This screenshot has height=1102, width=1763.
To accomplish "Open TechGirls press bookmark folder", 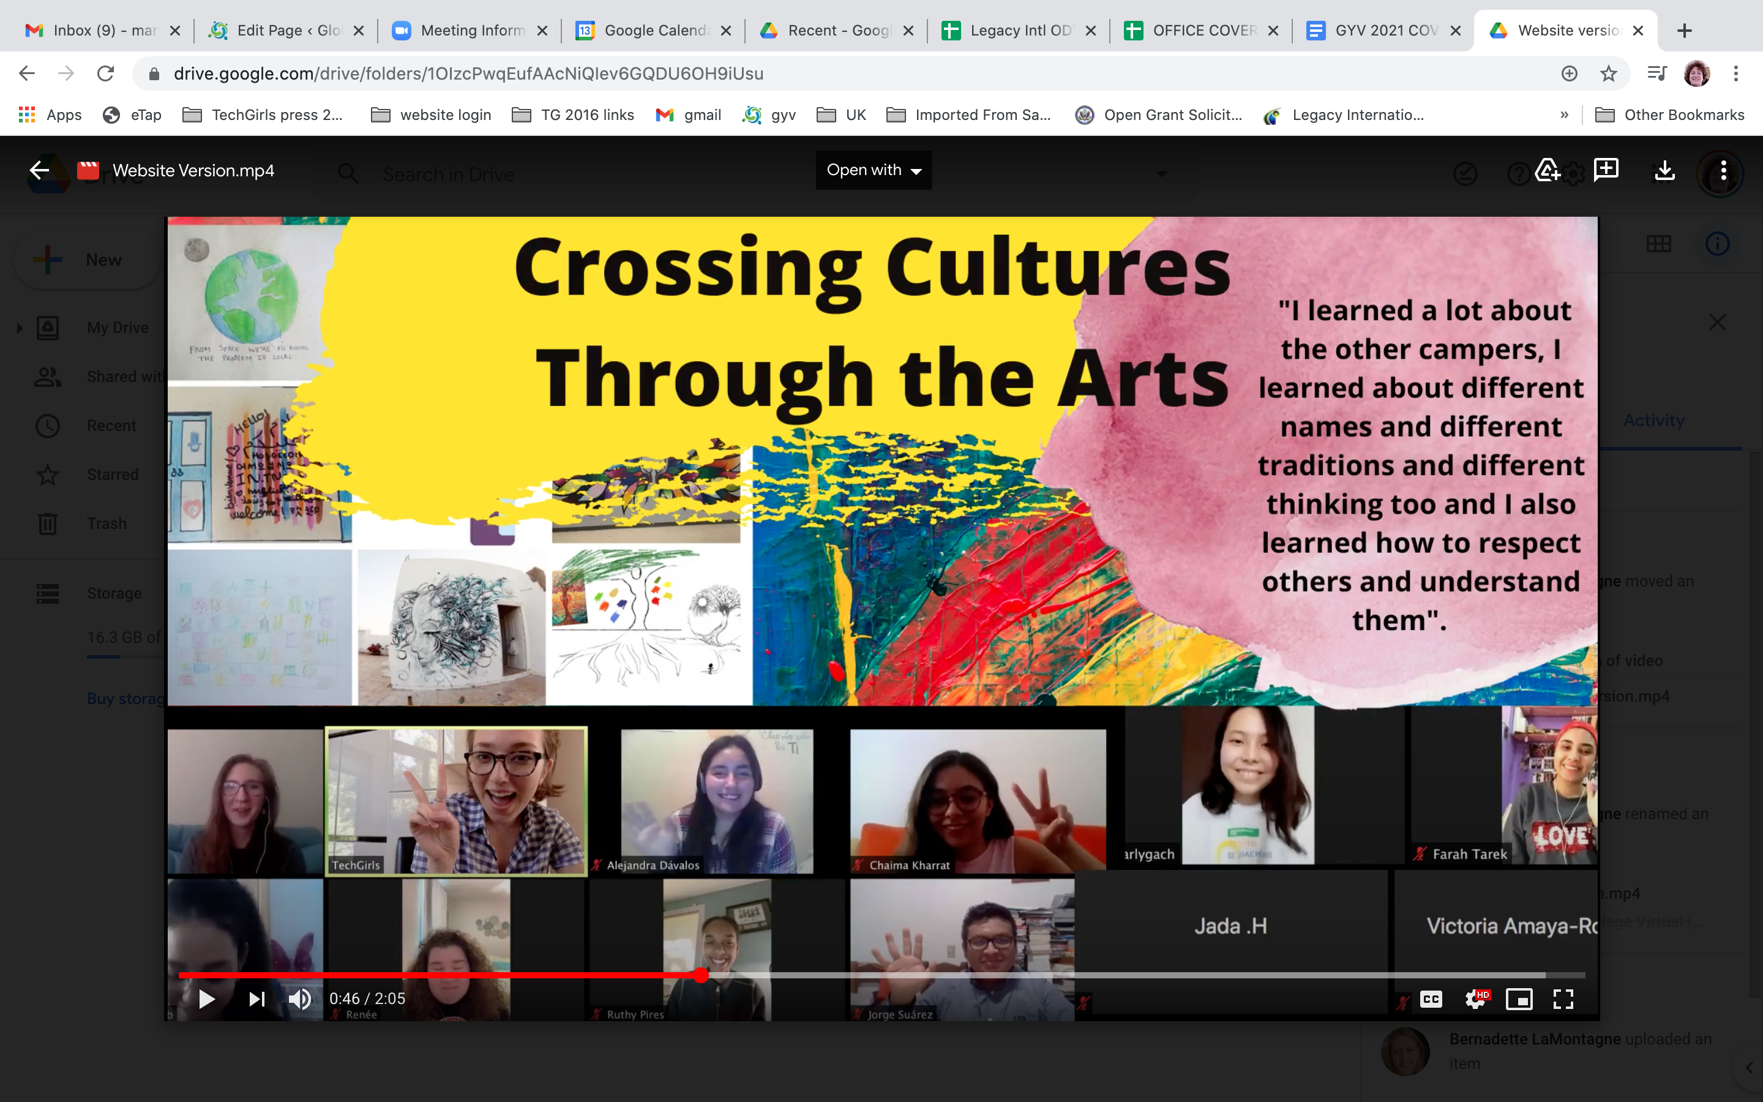I will point(262,115).
